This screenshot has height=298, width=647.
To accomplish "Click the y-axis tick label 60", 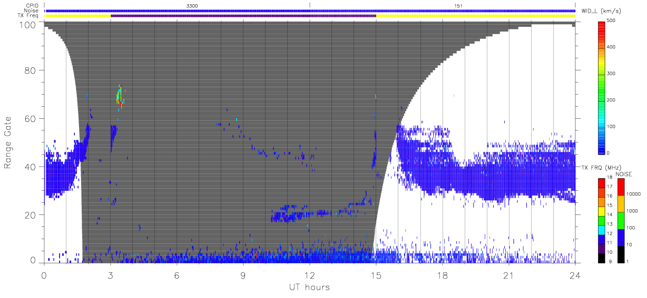I will pos(31,118).
